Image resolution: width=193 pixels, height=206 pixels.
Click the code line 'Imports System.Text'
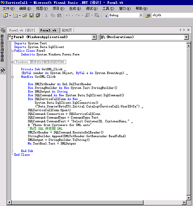30,43
